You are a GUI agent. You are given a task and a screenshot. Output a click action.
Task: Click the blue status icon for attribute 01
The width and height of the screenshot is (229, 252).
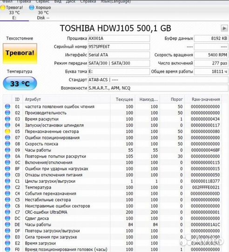coord(7,106)
